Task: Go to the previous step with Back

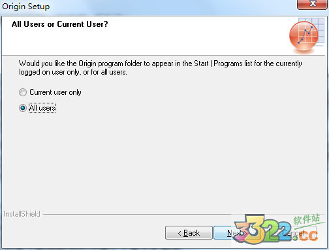Action: click(189, 233)
